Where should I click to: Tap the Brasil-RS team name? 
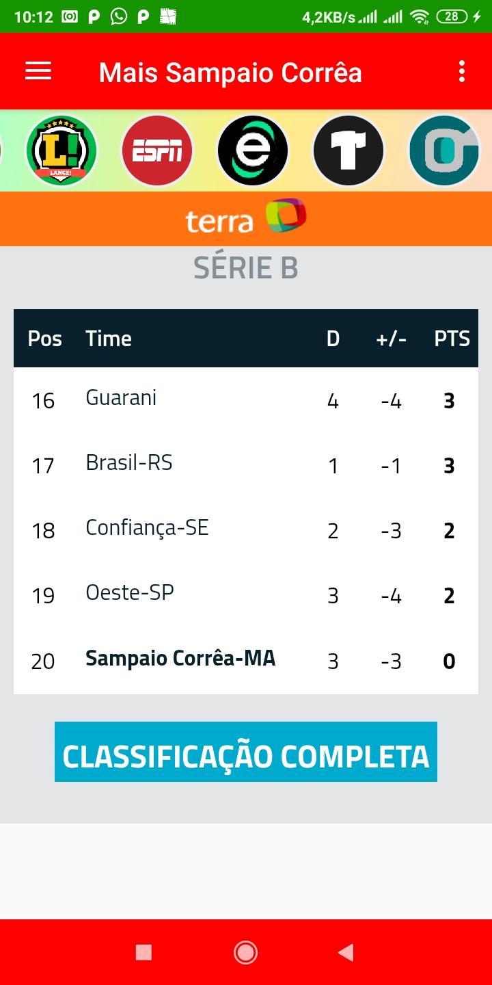(129, 463)
